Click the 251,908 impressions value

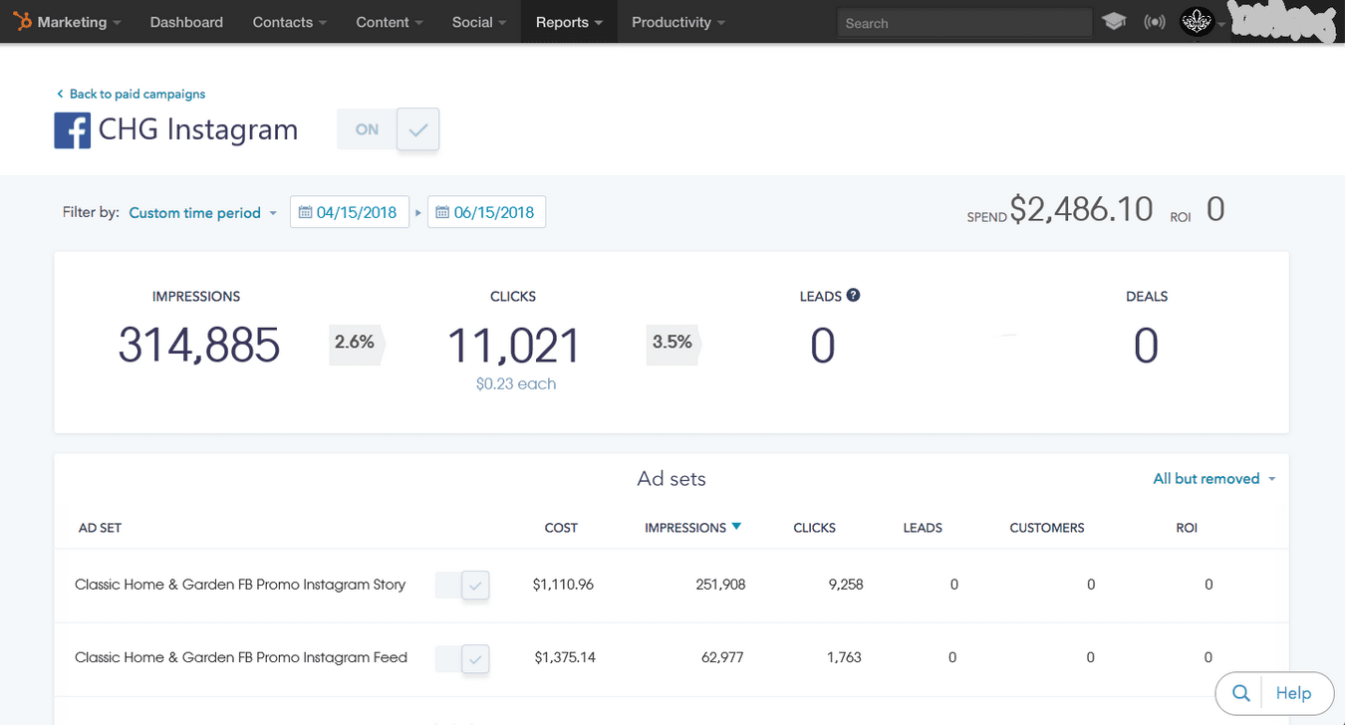[720, 585]
